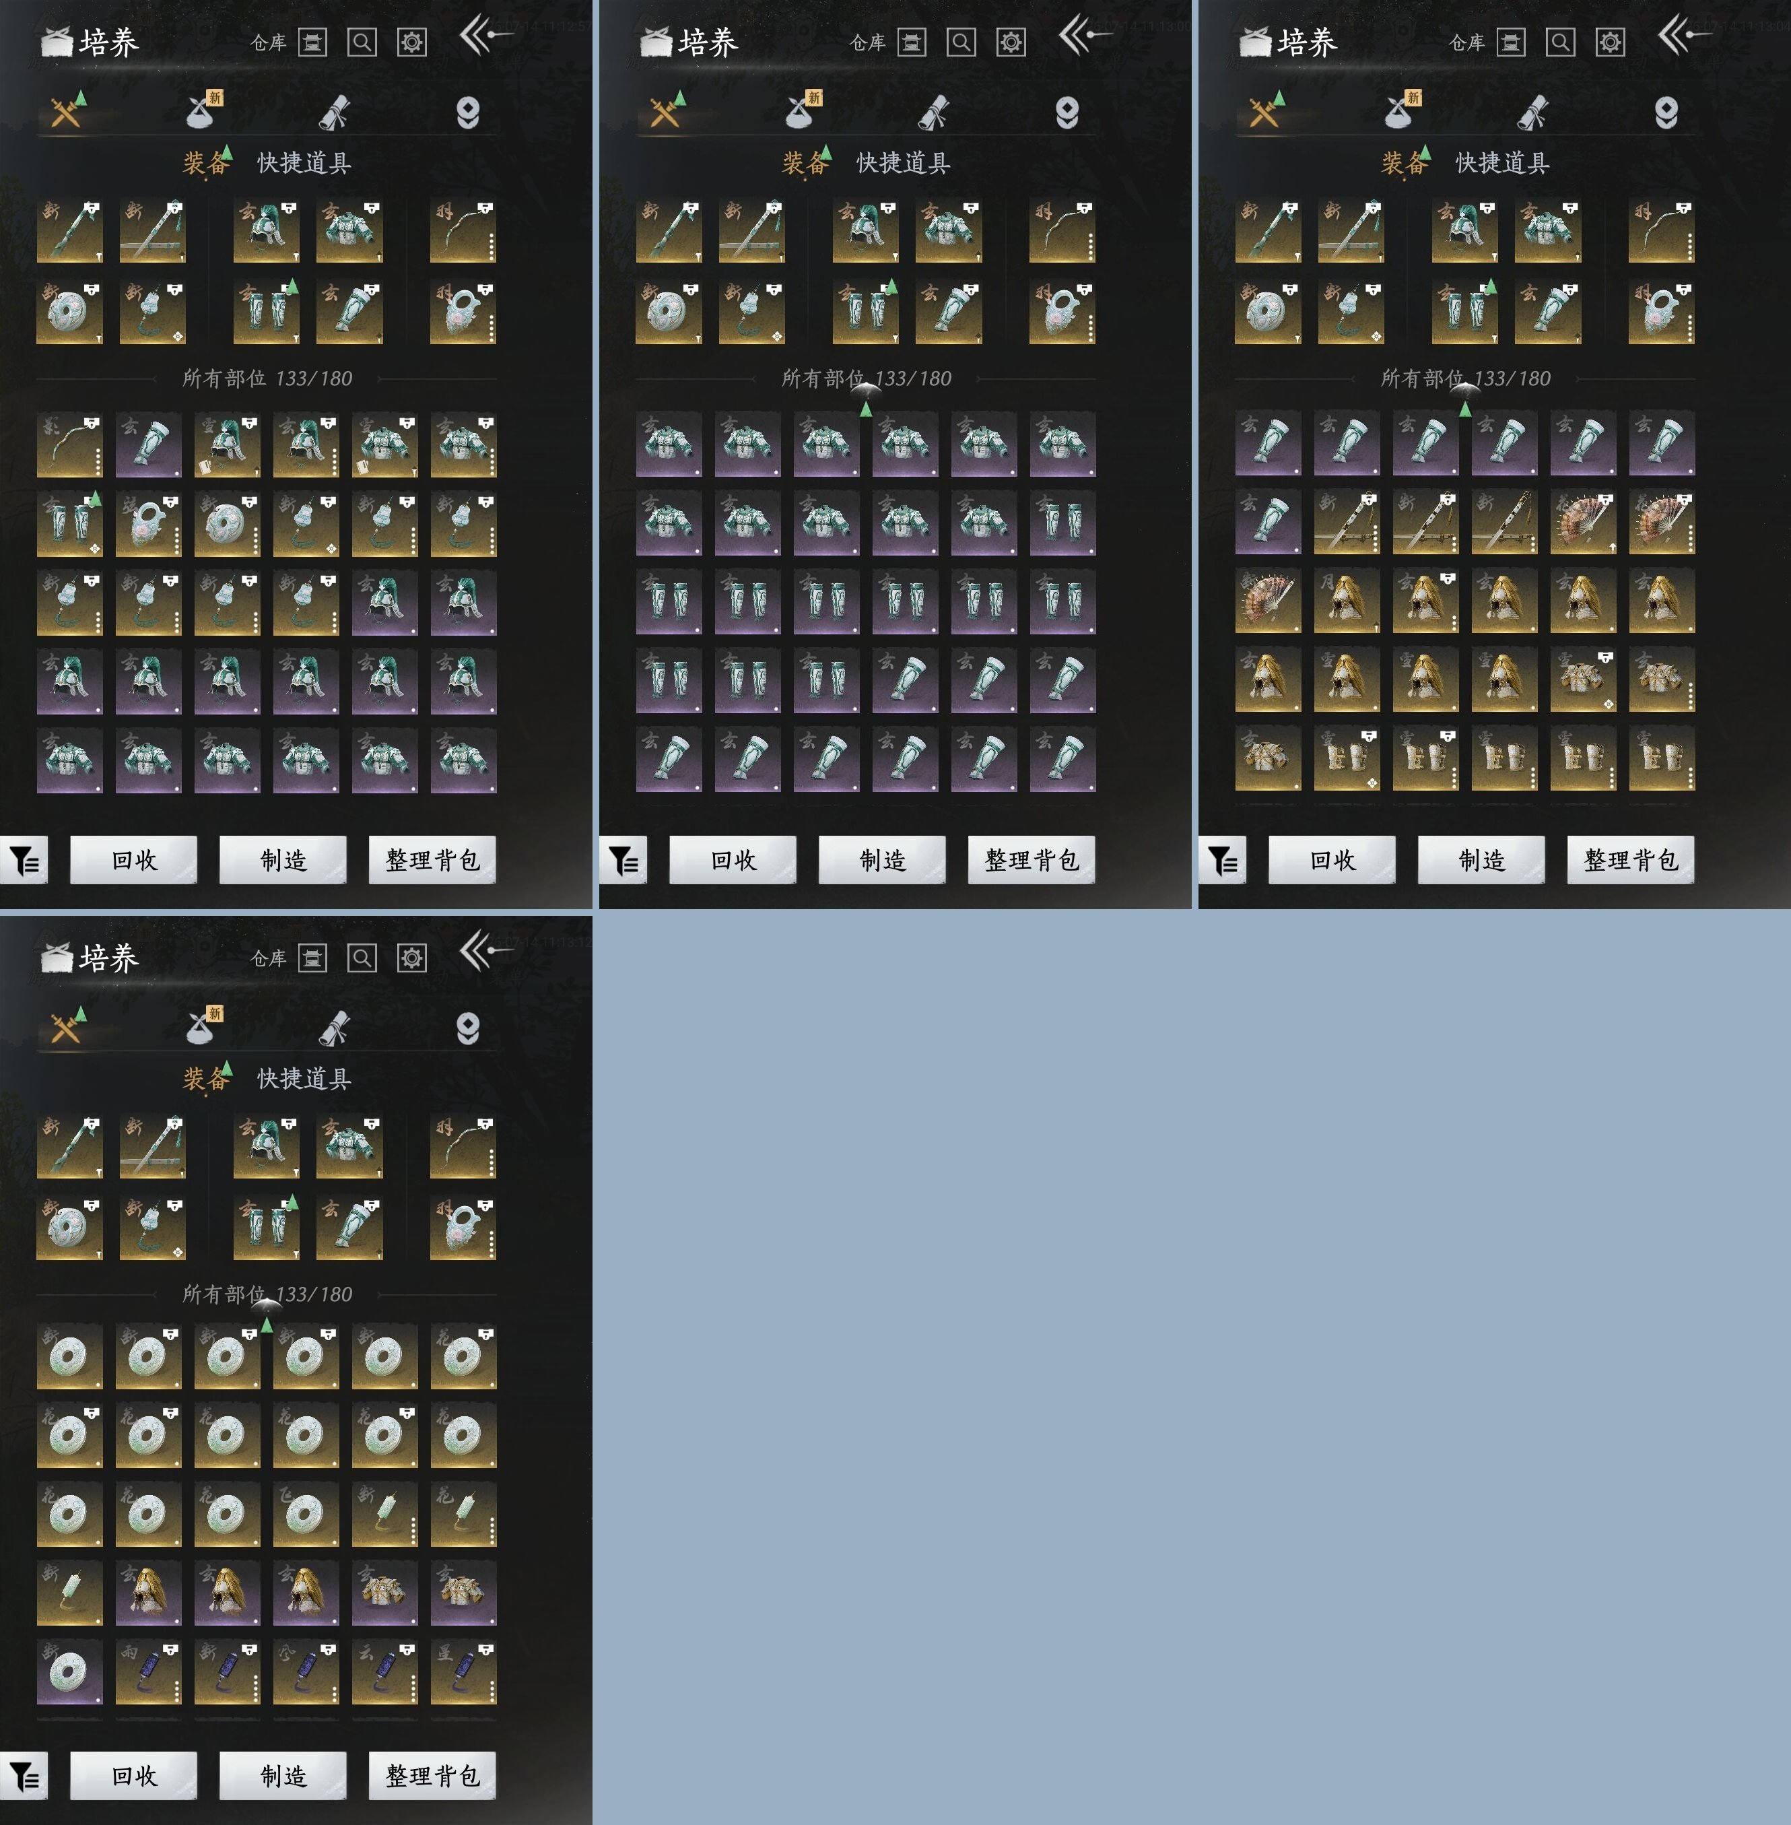Select the first blue brush item
1791x1825 pixels.
point(149,1671)
